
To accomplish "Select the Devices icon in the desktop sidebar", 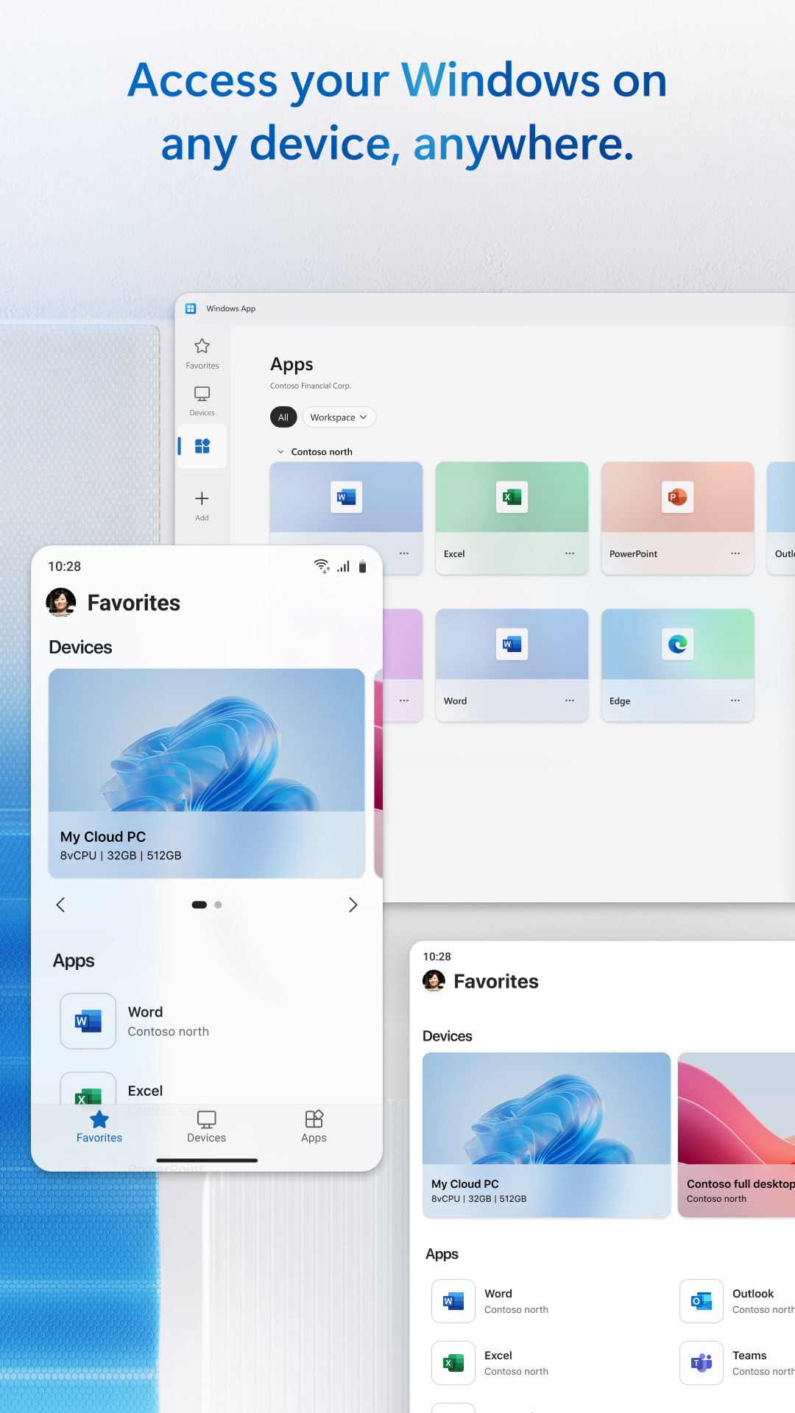I will coord(202,400).
